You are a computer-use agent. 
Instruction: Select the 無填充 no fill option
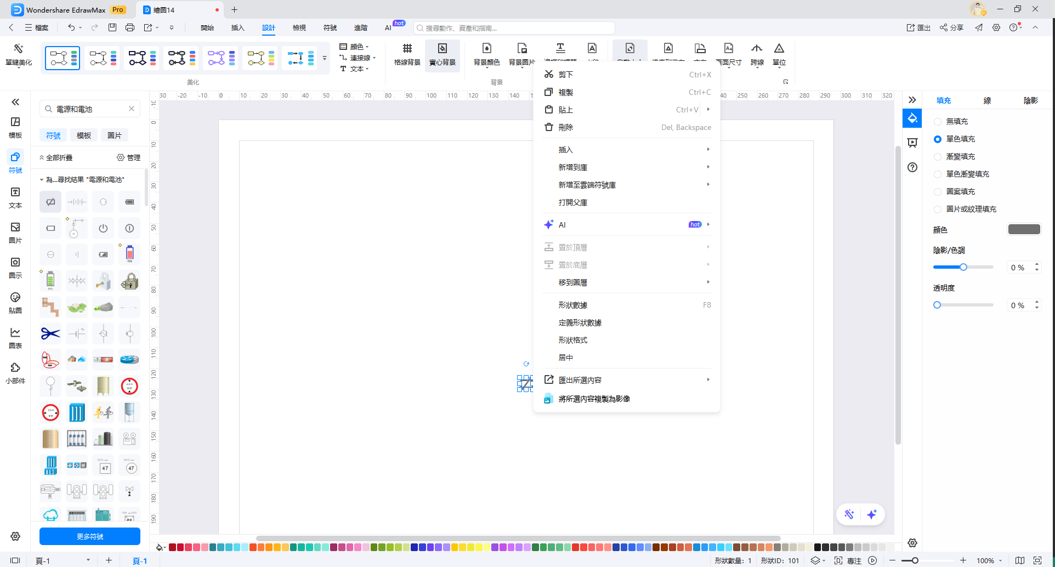click(x=938, y=122)
